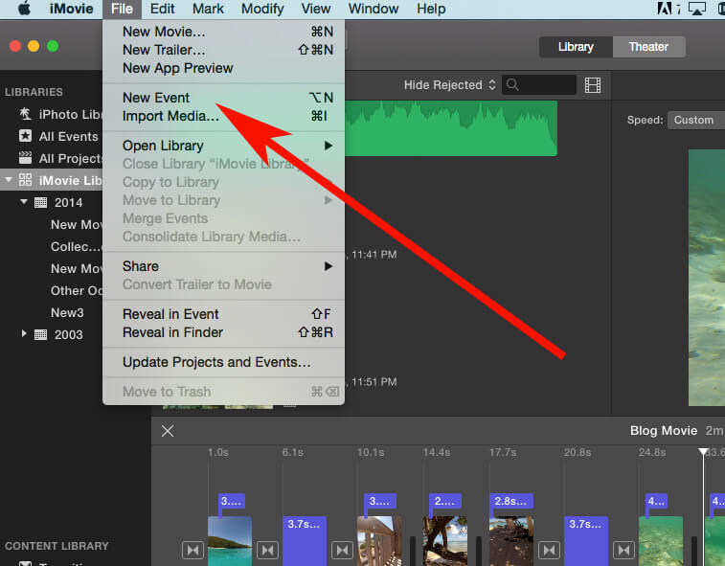Expand the Open Library submenu

[x=224, y=146]
